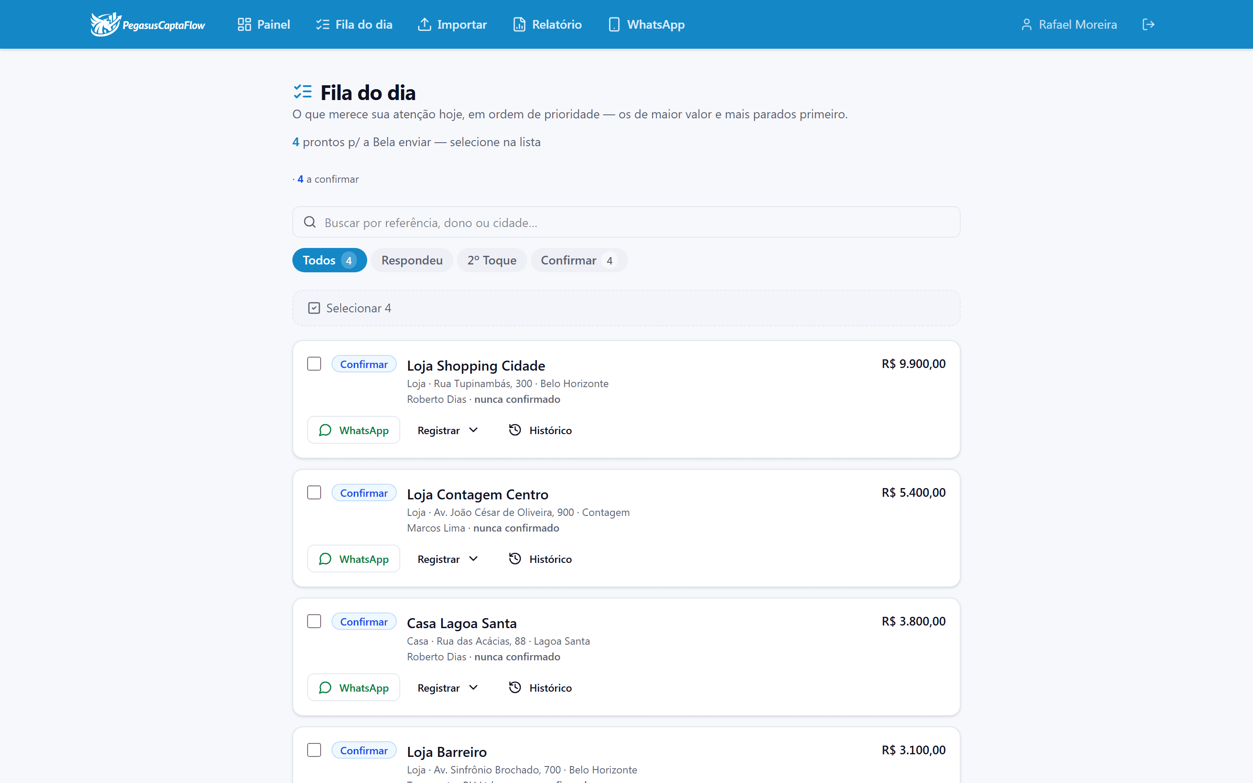1253x783 pixels.
Task: Tick the checkbox for Loja Barreiro
Action: tap(314, 750)
